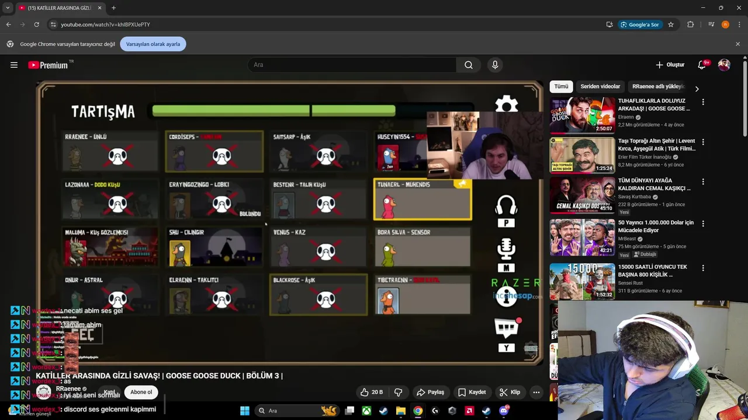The width and height of the screenshot is (748, 420).
Task: Open YouTube notifications bell
Action: pos(702,65)
